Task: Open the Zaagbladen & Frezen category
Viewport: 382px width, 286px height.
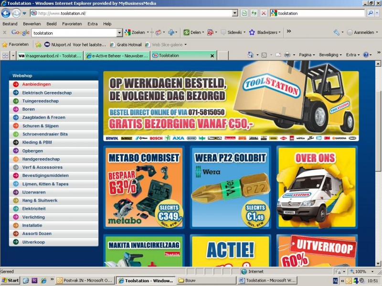Action: pos(53,117)
